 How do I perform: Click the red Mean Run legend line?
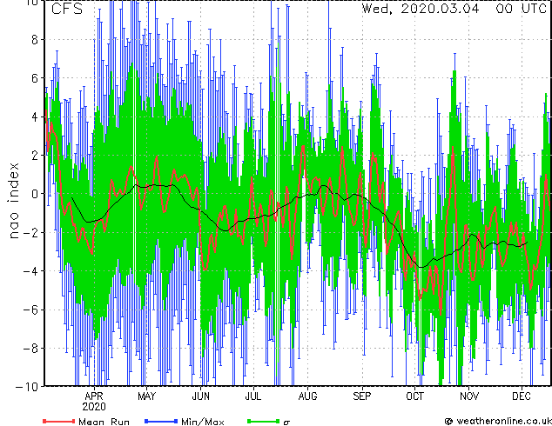pos(59,421)
